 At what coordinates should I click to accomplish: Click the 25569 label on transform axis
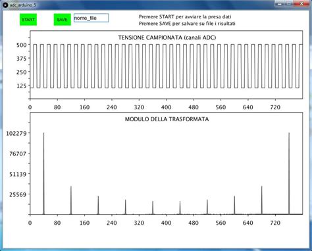coord(18,194)
